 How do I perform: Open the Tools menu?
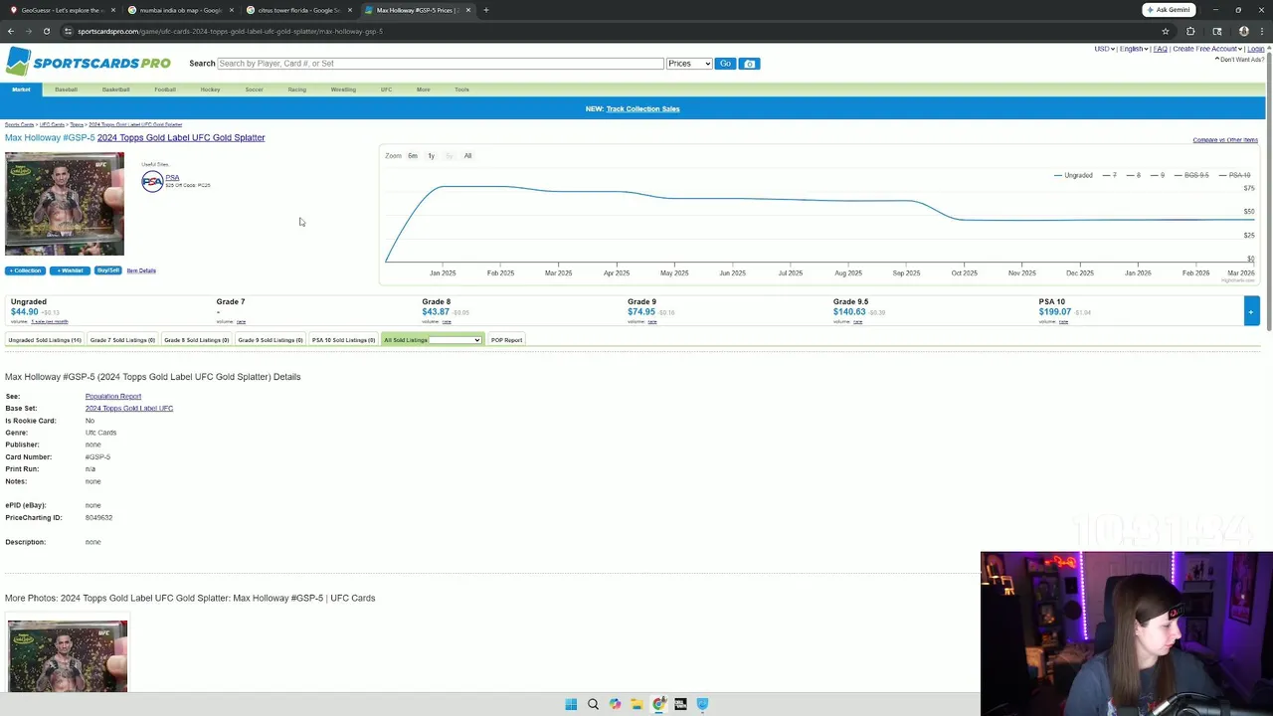pos(461,89)
